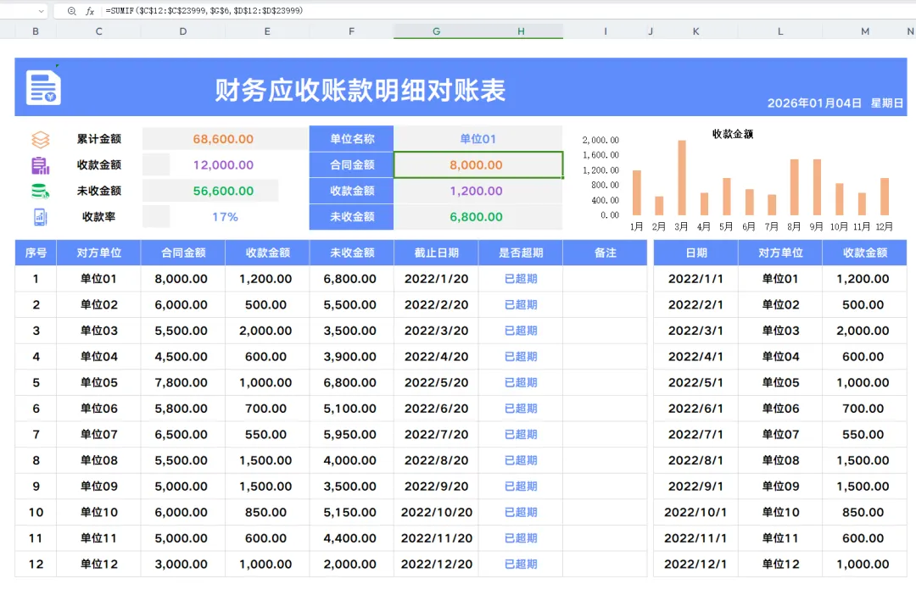Select the 12,000.00 received total cell
Viewport: 916px width, 612px height.
tap(223, 165)
